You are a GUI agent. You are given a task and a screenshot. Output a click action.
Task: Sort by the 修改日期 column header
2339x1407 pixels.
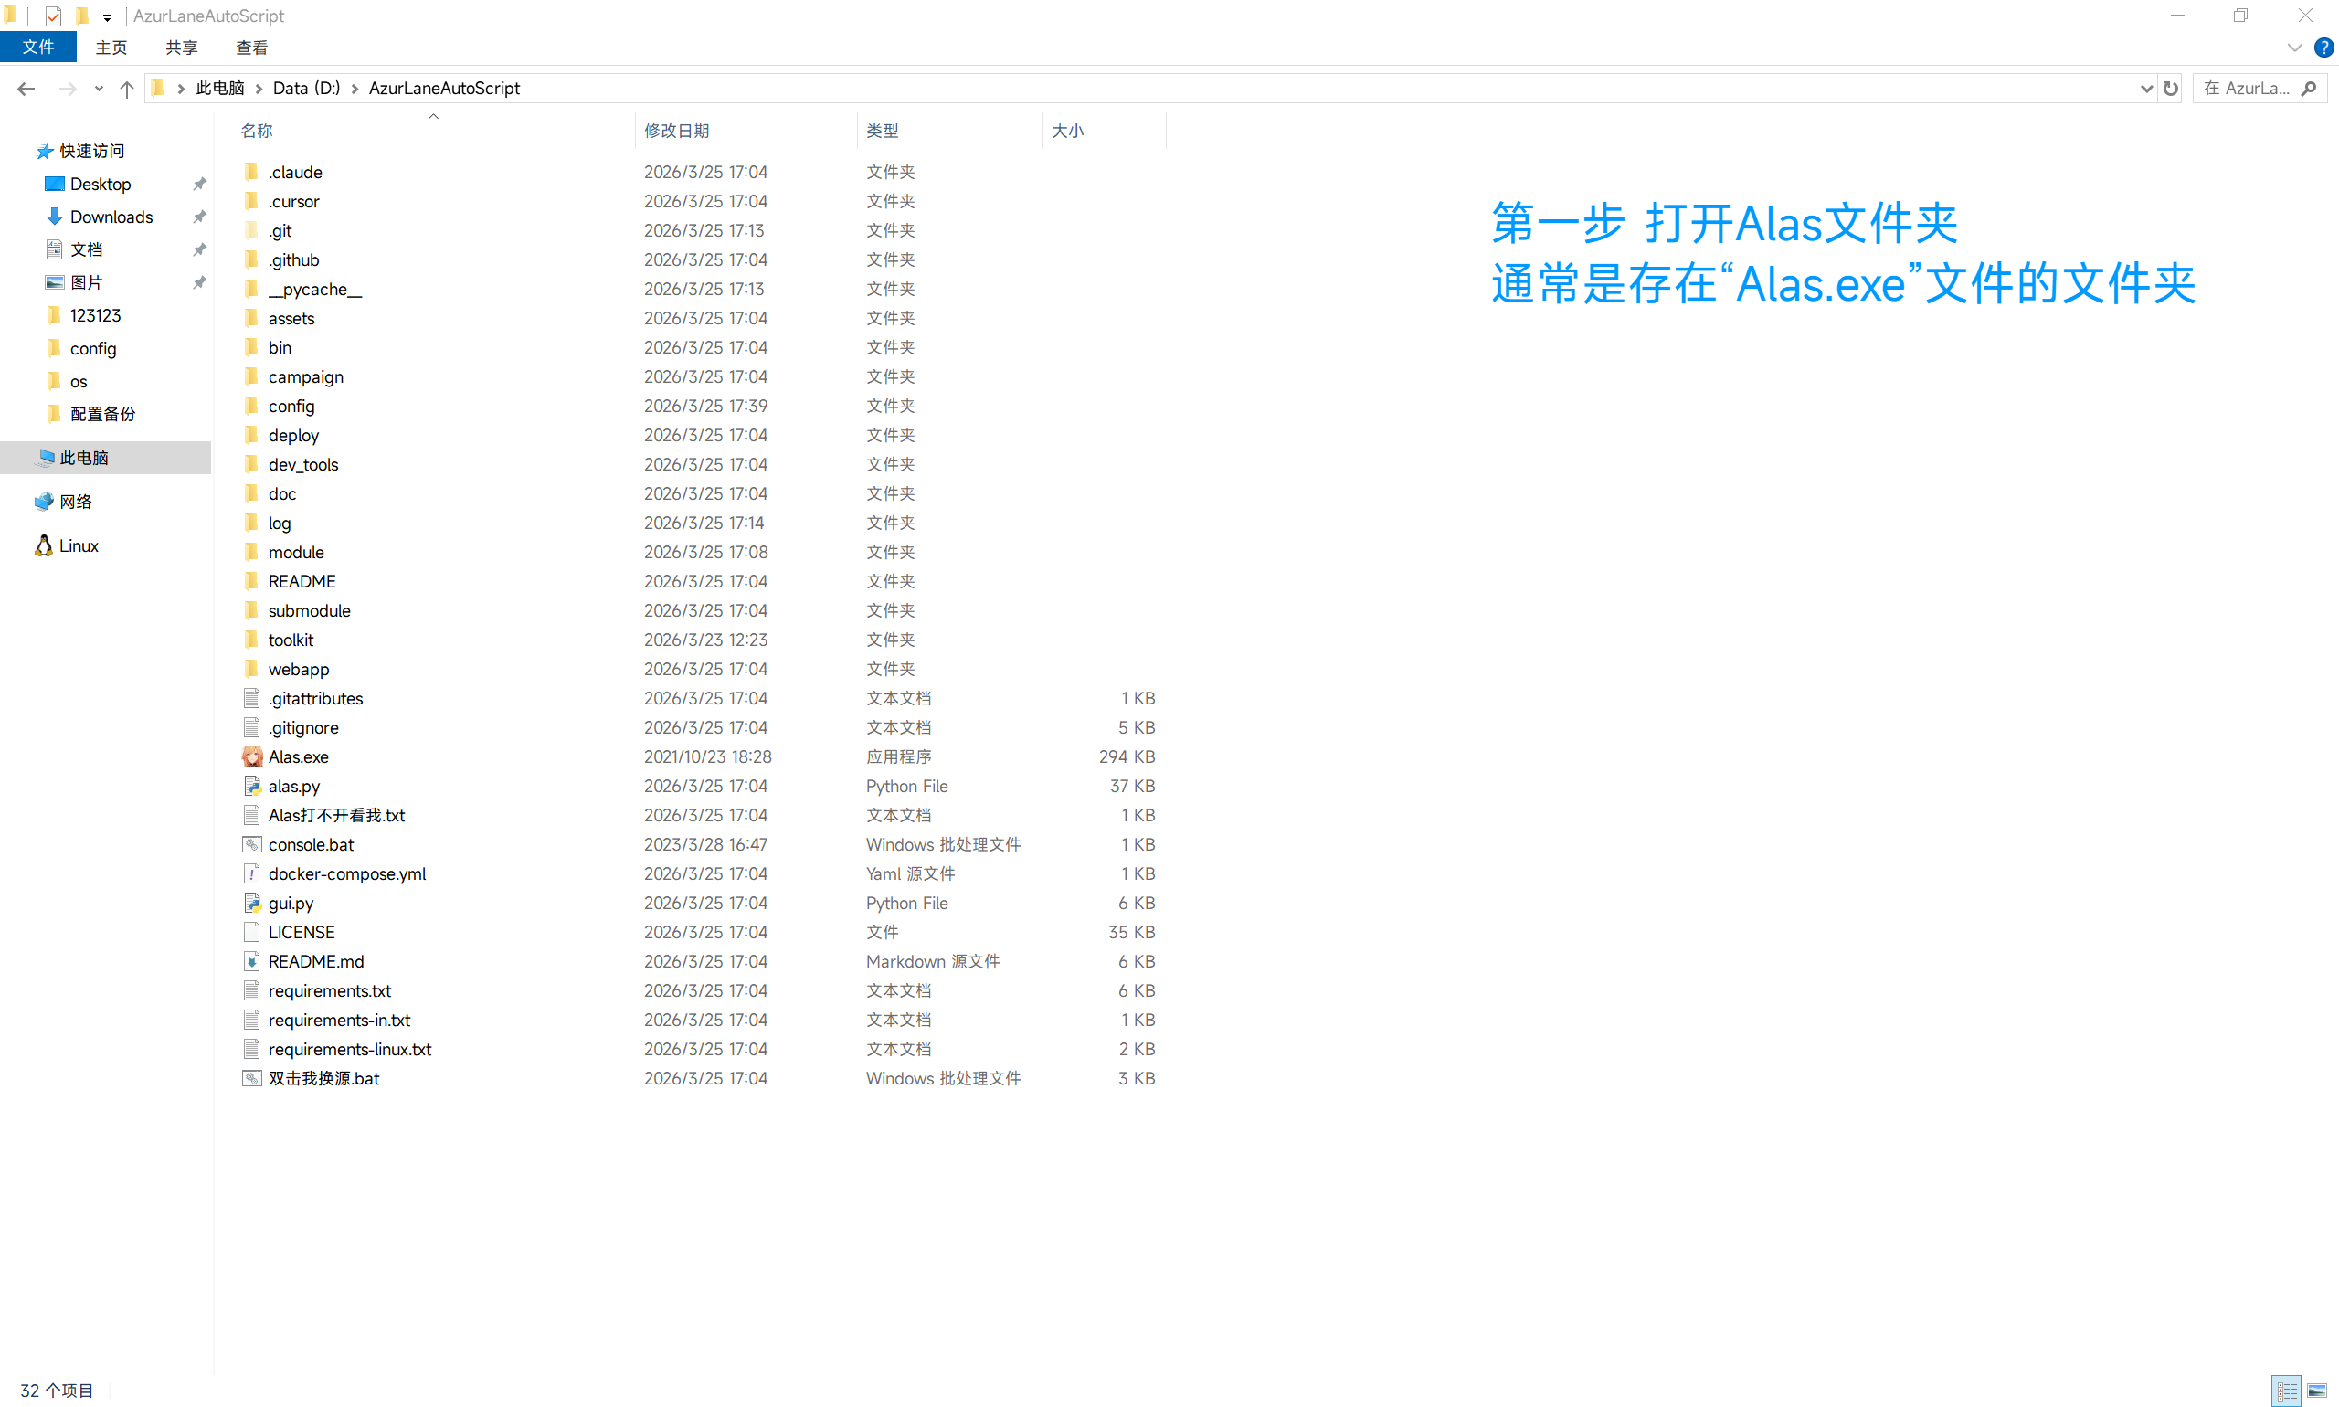[x=677, y=131]
